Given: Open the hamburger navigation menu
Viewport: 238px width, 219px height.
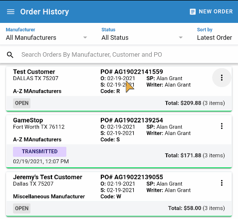Looking at the screenshot, I should tap(10, 12).
